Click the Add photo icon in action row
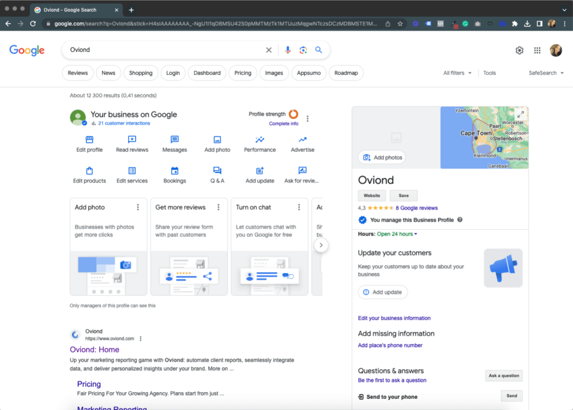573x410 pixels. click(x=217, y=139)
